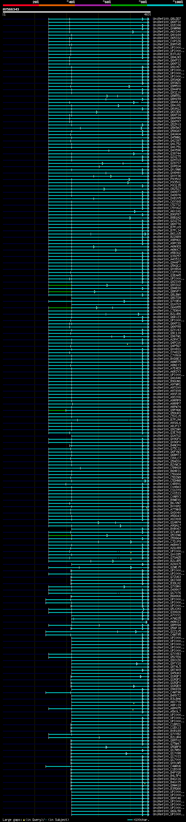Choose hit UniRef100_Q9SAQ6

pyautogui.click(x=167, y=80)
